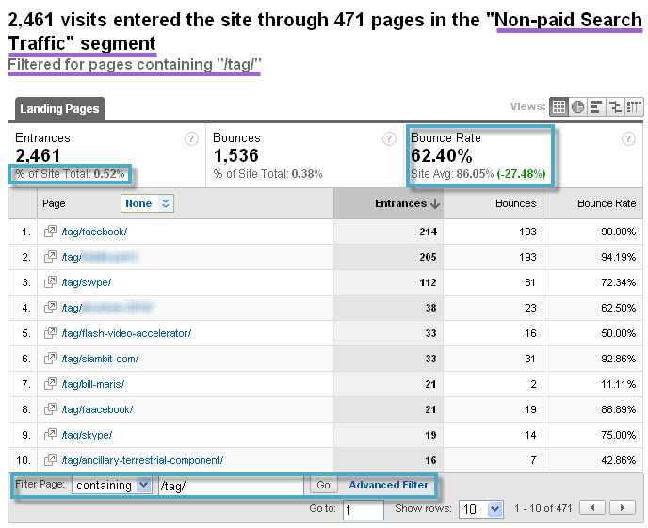Switch to the comparison view icon
This screenshot has height=528, width=648.
615,107
